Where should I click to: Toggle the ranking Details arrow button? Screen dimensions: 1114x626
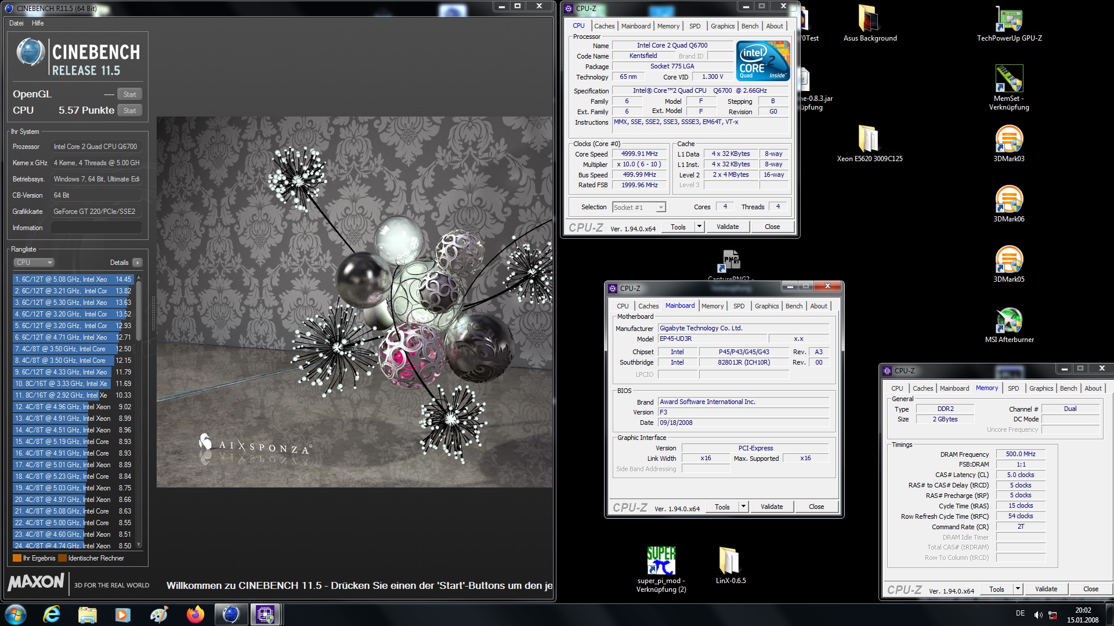[x=138, y=263]
